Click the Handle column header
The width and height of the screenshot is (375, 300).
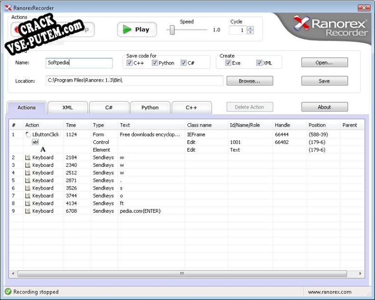point(290,125)
